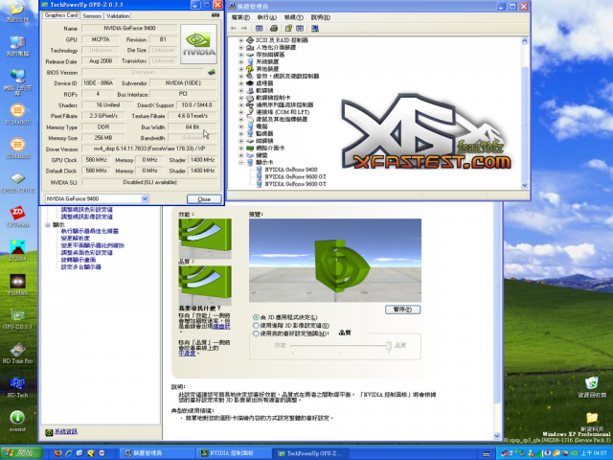Viewport: 613px width, 460px height.
Task: Select 'Let the 3D application decide' radio button
Action: [256, 317]
